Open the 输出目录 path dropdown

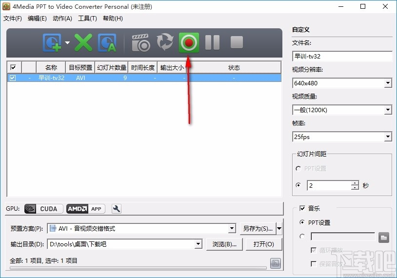(198, 244)
